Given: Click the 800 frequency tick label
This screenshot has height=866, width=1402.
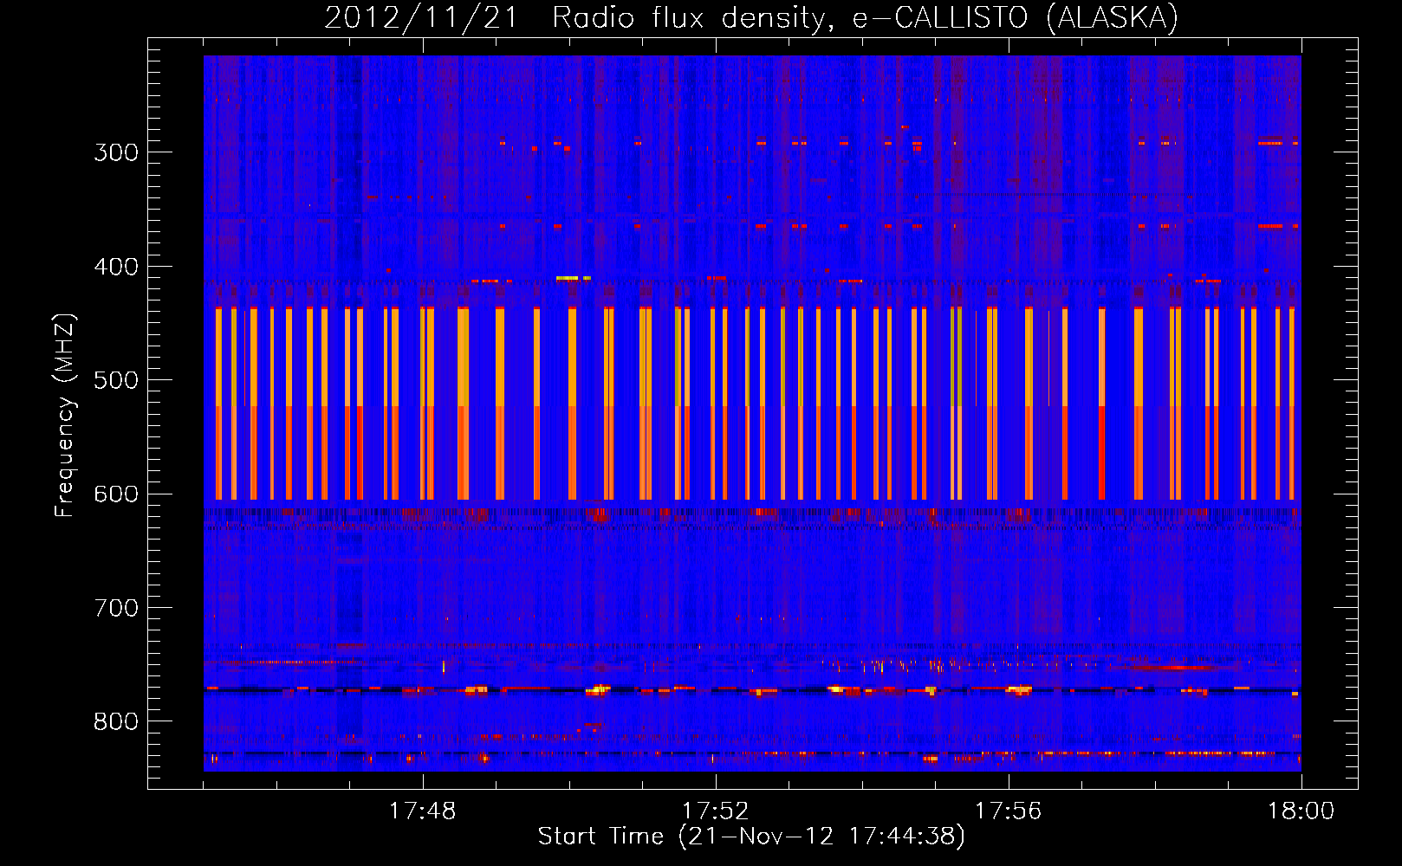Looking at the screenshot, I should coord(116,722).
